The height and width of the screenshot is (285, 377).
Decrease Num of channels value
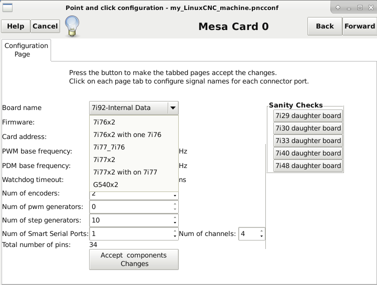coord(261,236)
